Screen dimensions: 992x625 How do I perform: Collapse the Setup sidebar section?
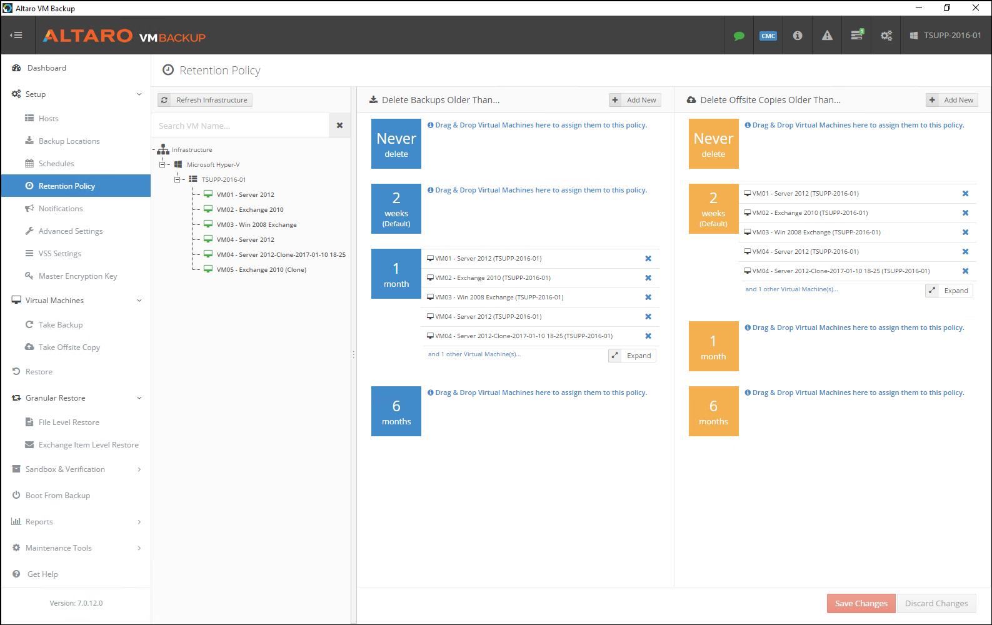tap(139, 94)
